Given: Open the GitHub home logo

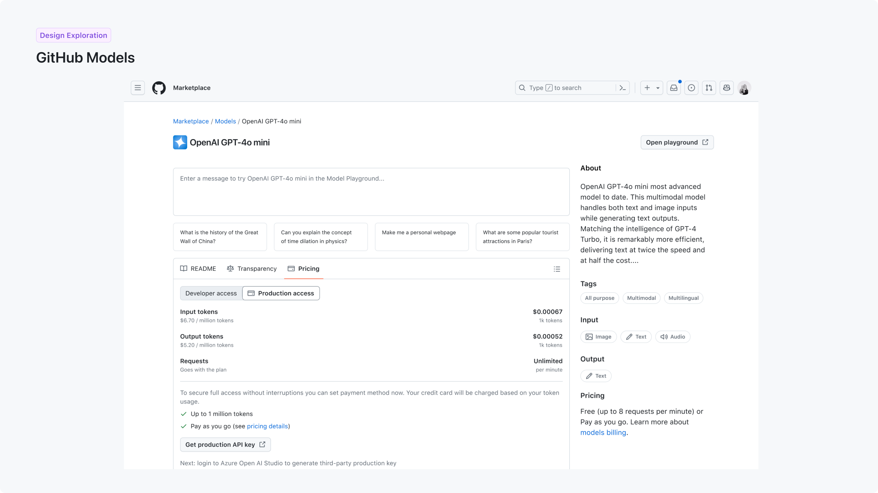Looking at the screenshot, I should pos(159,88).
